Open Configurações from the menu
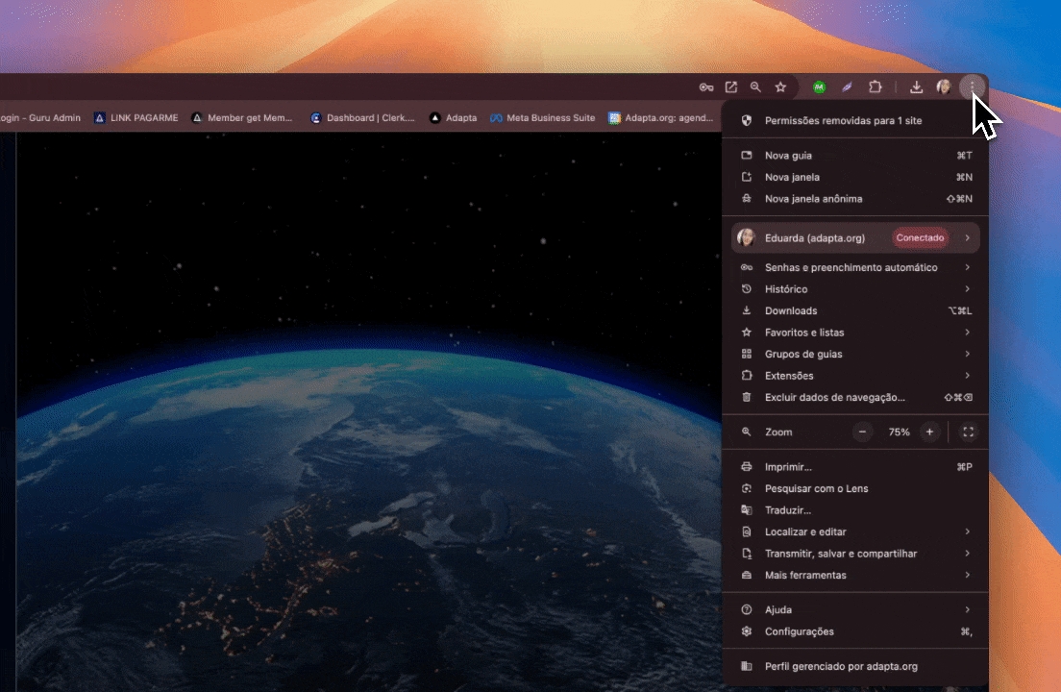This screenshot has width=1061, height=692. [x=799, y=631]
